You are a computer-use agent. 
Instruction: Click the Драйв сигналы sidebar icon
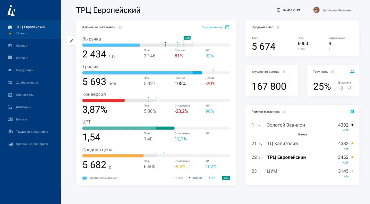click(10, 82)
